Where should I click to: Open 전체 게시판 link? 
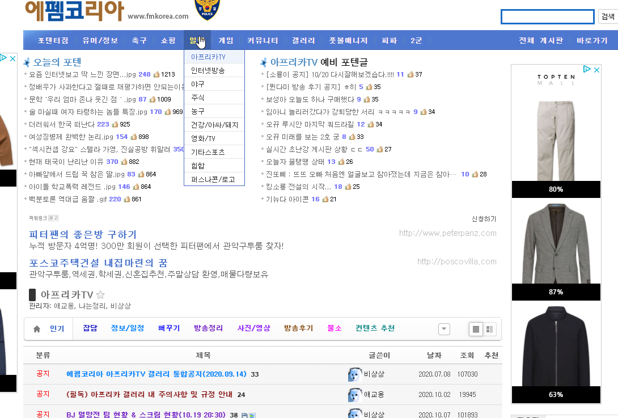(x=541, y=41)
